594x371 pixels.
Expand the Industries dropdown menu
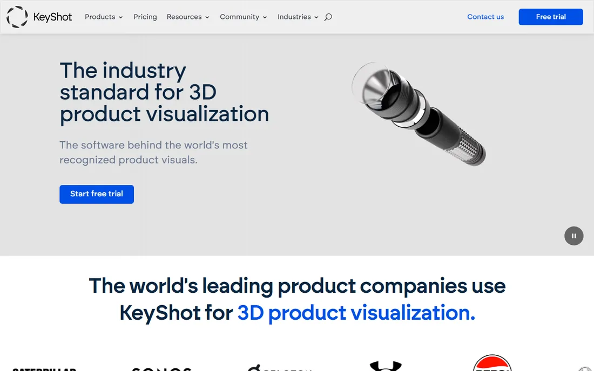tap(298, 17)
